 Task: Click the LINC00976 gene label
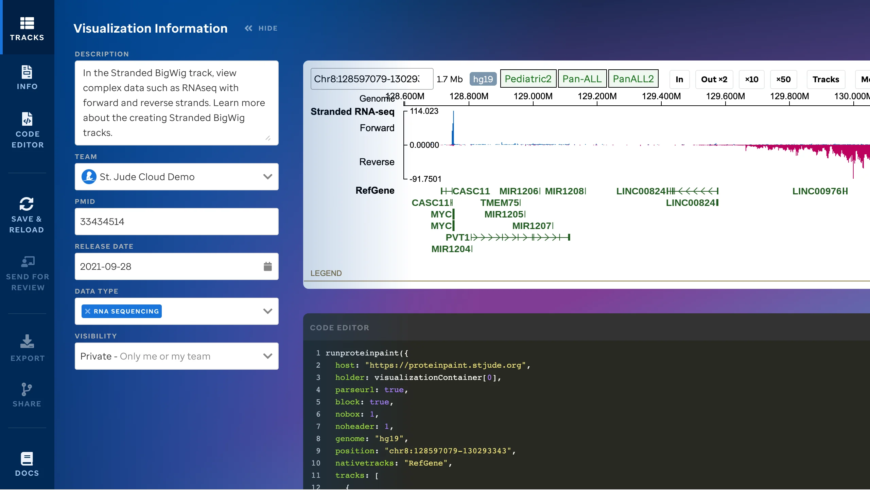(817, 191)
